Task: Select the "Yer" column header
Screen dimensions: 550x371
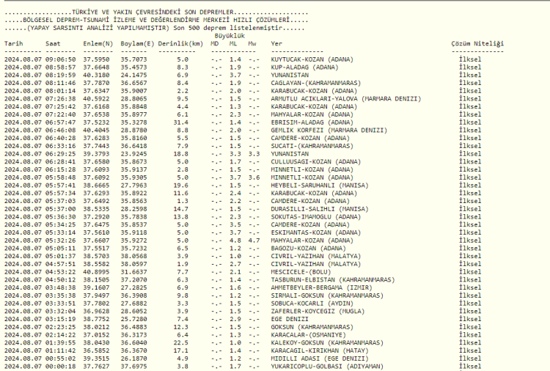Action: [x=276, y=44]
